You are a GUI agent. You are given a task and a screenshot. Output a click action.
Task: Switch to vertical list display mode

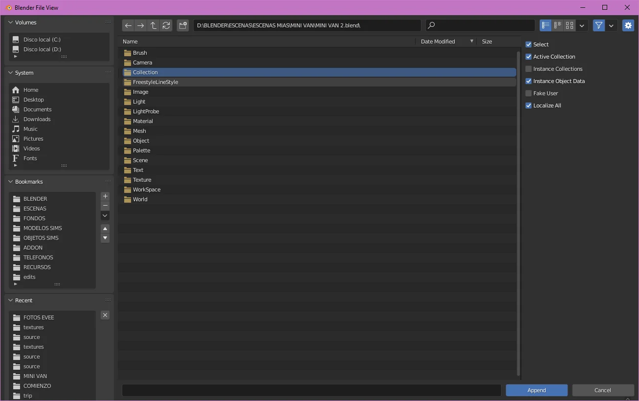pyautogui.click(x=546, y=25)
